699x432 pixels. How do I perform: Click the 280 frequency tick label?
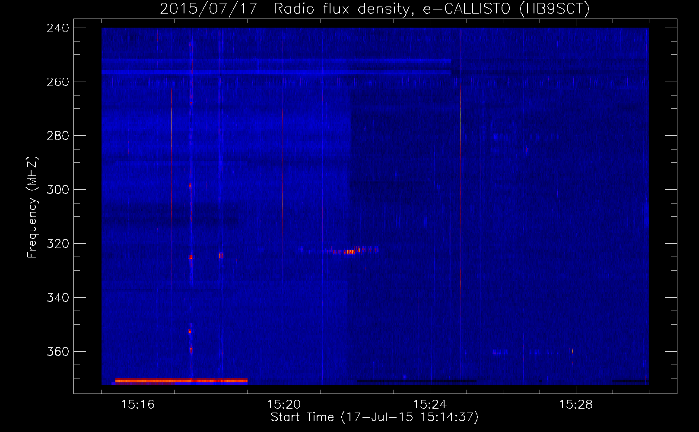pos(58,136)
